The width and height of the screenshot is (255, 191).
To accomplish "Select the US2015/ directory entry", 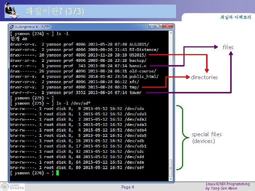I will coord(138,55).
